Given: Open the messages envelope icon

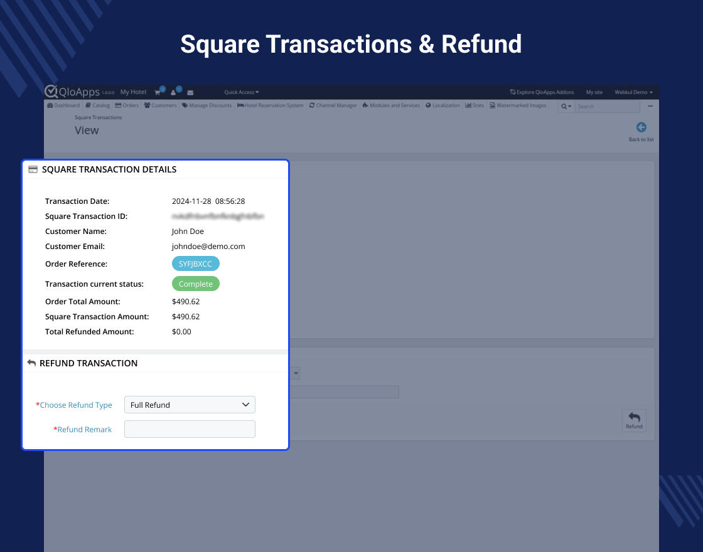Looking at the screenshot, I should [x=190, y=92].
